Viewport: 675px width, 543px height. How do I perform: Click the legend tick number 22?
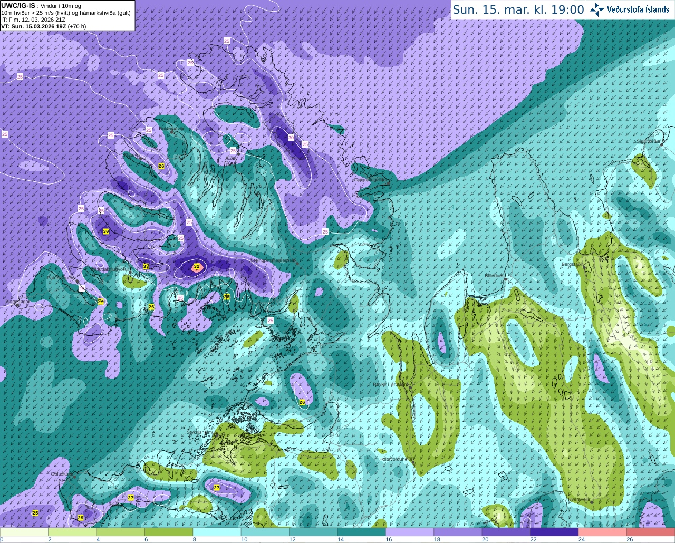(x=533, y=539)
